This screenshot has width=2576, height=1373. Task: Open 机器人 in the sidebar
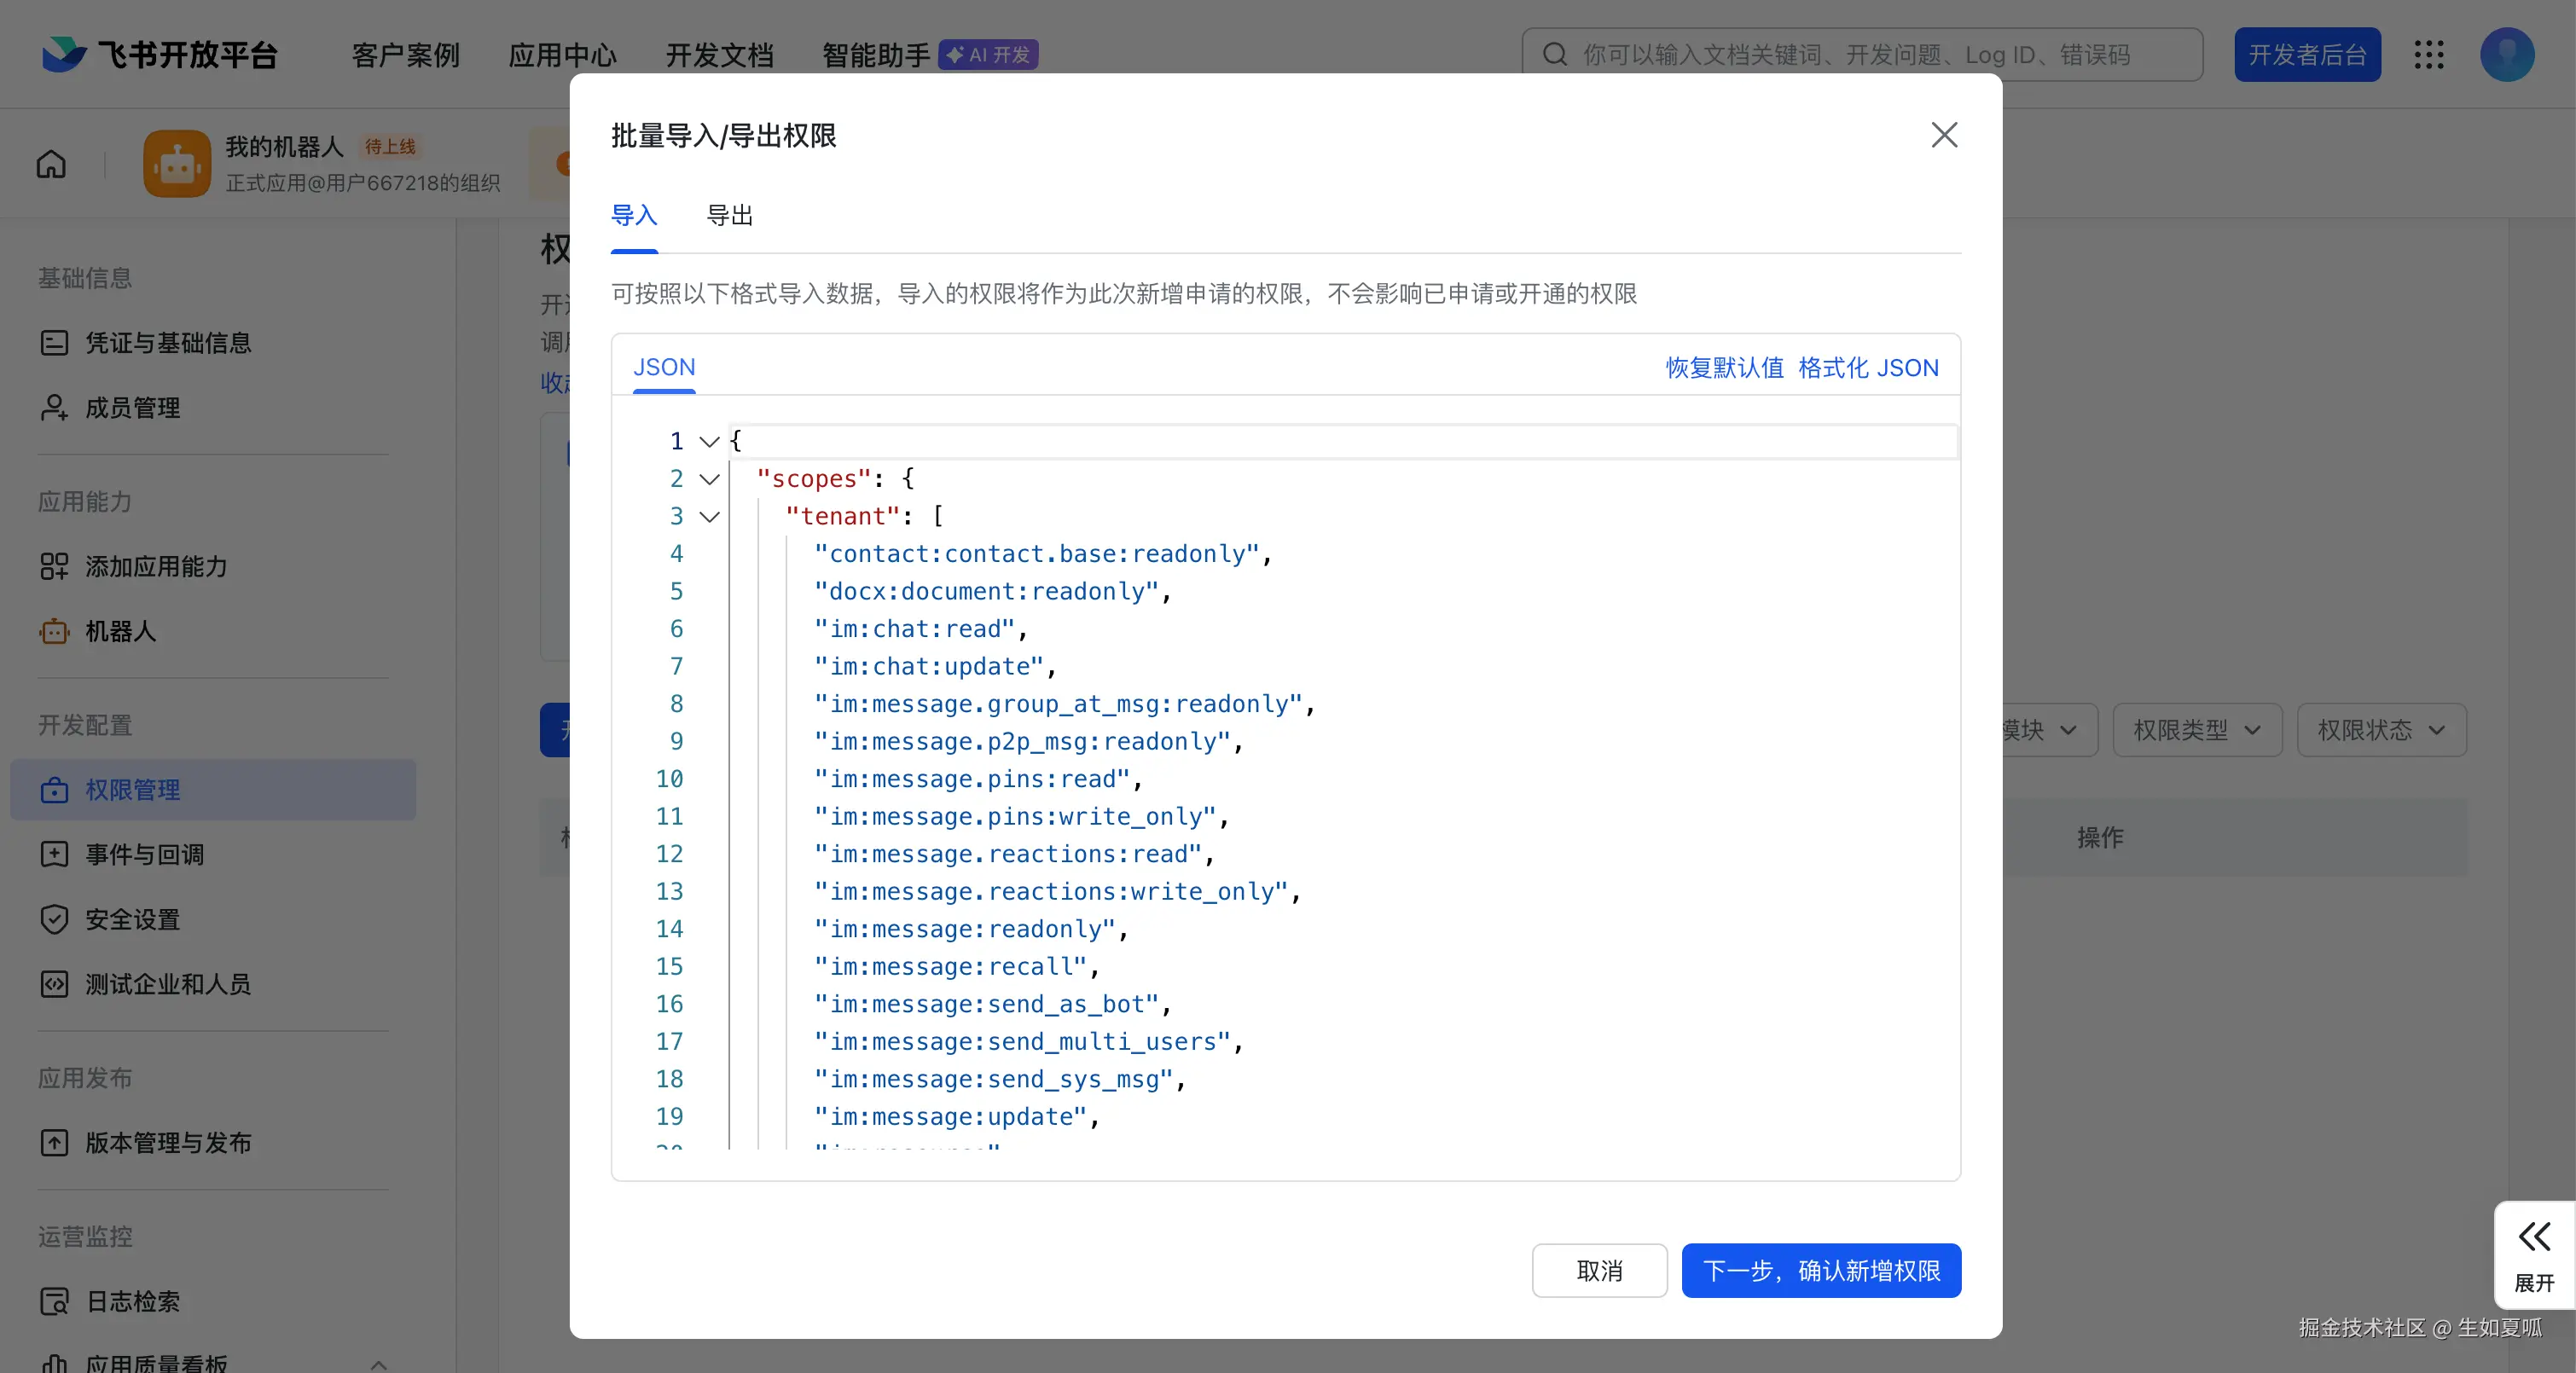point(120,631)
